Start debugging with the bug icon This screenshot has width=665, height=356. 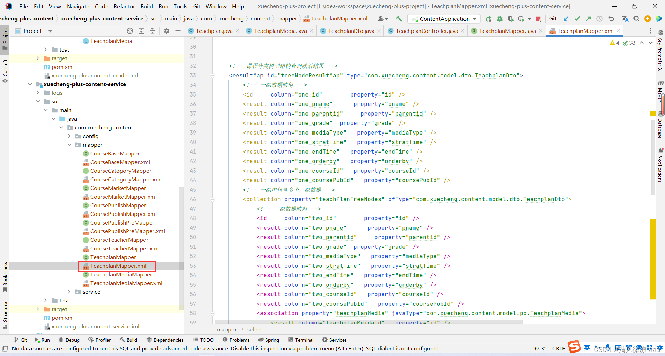coord(499,19)
